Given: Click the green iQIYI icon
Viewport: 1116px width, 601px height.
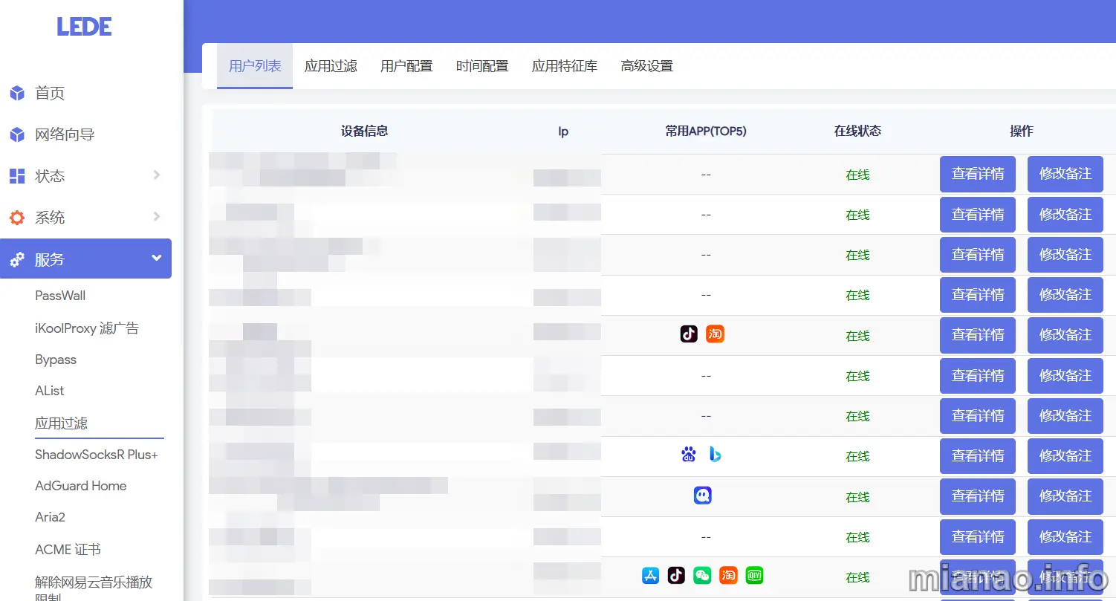Looking at the screenshot, I should coord(754,575).
